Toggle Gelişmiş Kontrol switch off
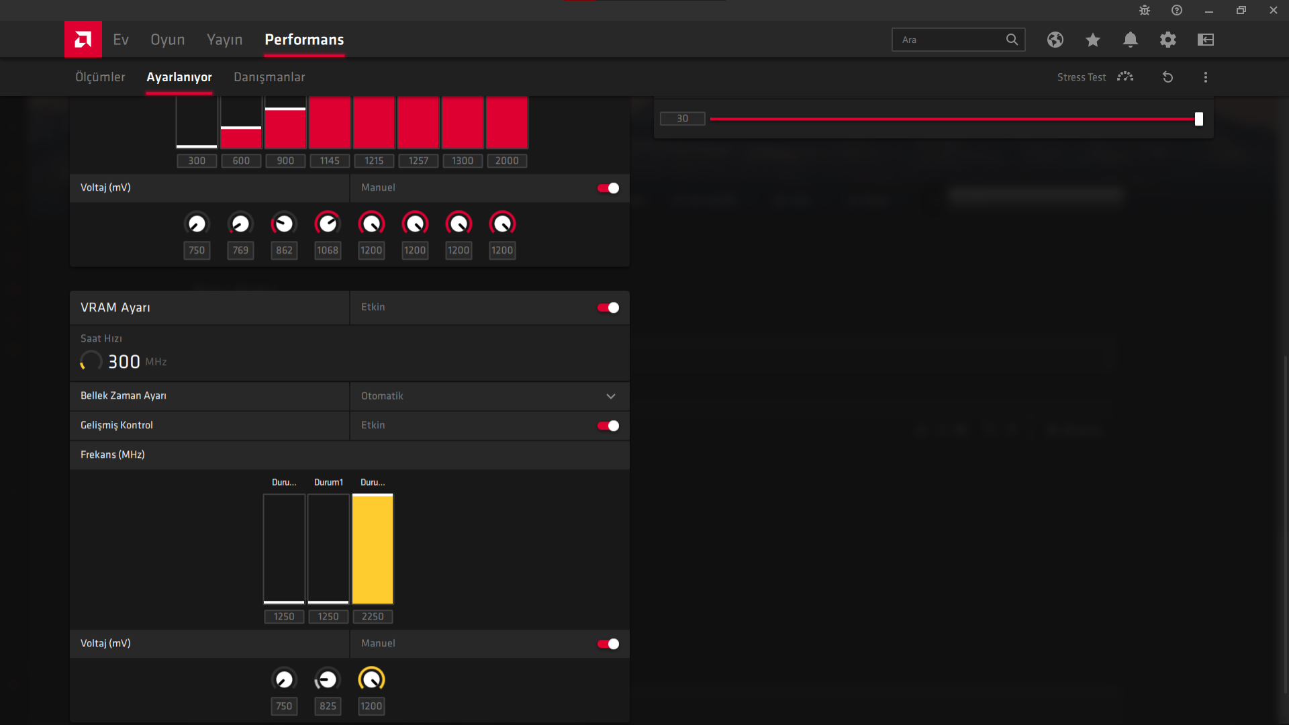This screenshot has width=1289, height=725. point(608,426)
